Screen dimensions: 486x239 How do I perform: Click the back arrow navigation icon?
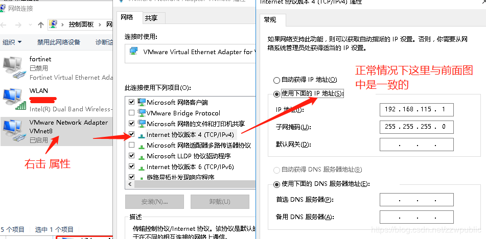pyautogui.click(x=3, y=25)
